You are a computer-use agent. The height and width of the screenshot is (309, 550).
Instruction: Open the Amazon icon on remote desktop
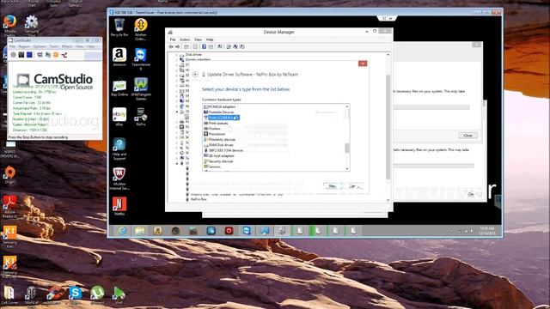119,58
